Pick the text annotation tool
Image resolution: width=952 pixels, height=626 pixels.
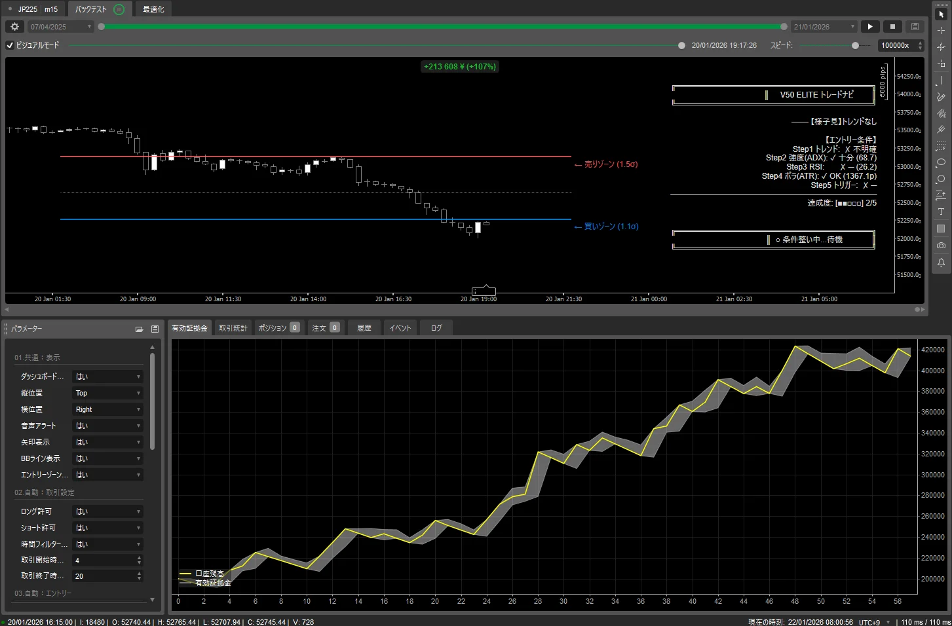(941, 212)
